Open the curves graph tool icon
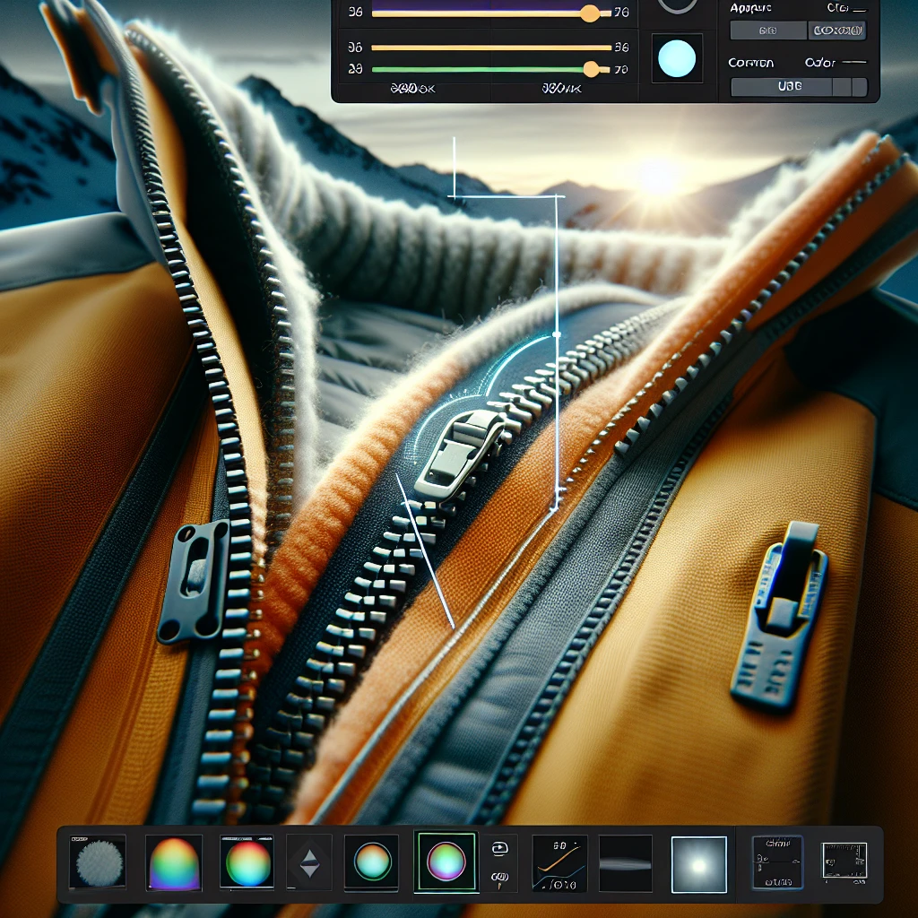Image resolution: width=918 pixels, height=918 pixels. click(x=559, y=863)
